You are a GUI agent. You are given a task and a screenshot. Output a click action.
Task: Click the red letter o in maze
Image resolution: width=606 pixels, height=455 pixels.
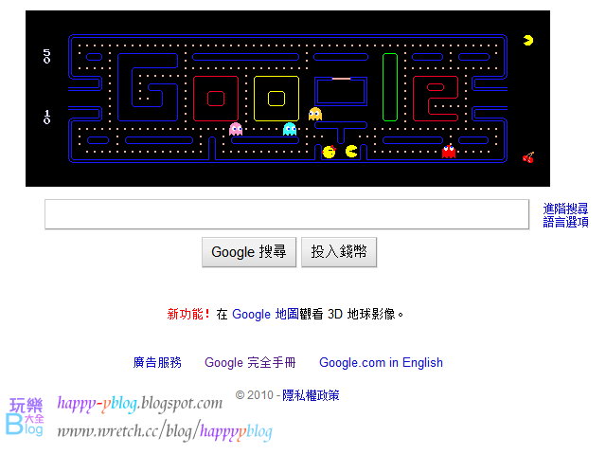(216, 99)
